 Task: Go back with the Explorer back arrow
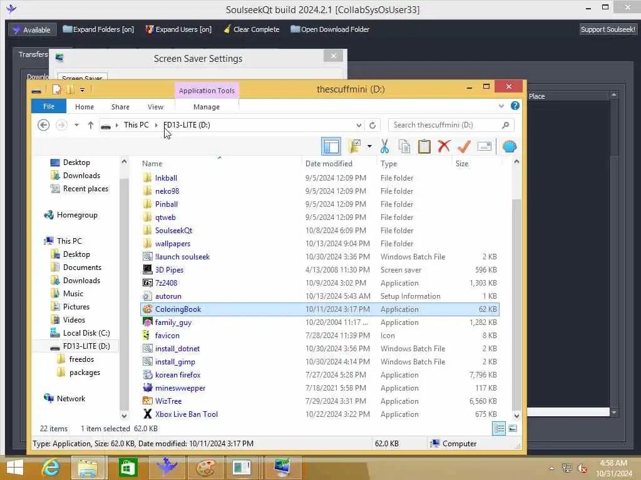tap(43, 125)
